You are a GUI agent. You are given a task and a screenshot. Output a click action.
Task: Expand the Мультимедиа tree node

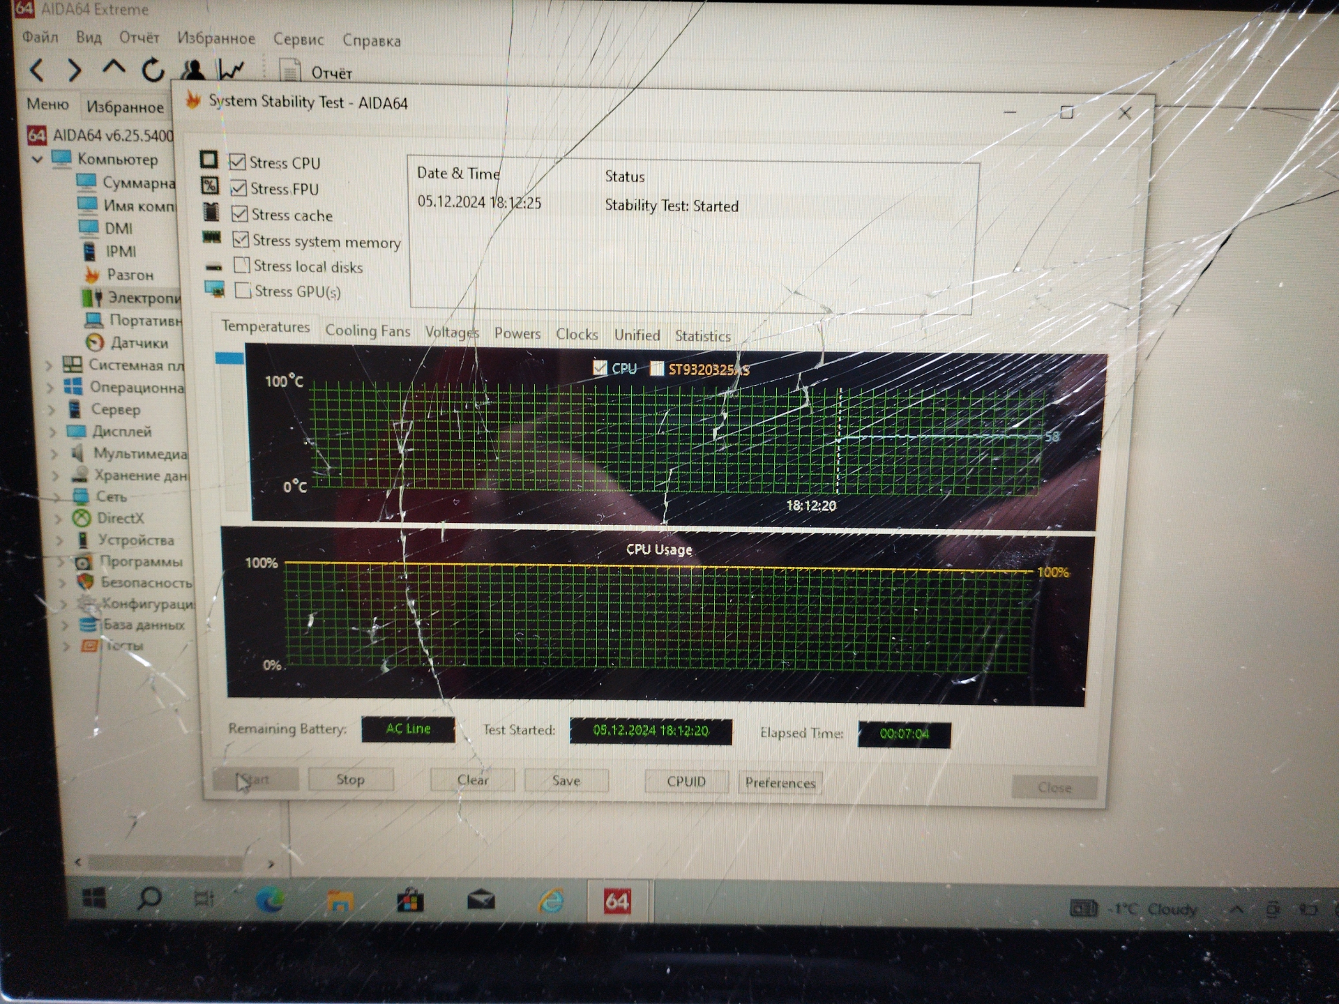tap(54, 454)
